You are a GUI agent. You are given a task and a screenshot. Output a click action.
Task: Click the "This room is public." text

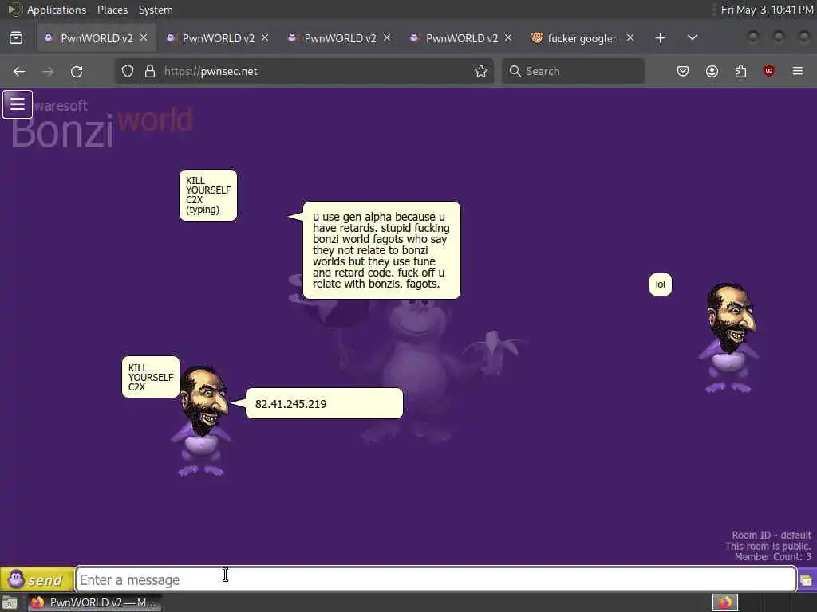click(x=768, y=546)
